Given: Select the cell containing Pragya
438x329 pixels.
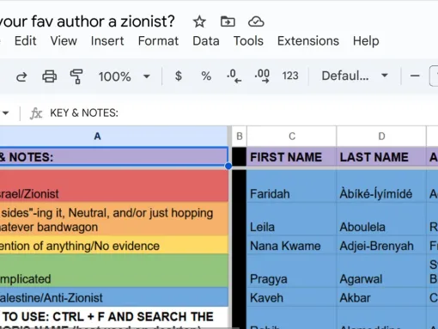Looking at the screenshot, I should pyautogui.click(x=292, y=271).
